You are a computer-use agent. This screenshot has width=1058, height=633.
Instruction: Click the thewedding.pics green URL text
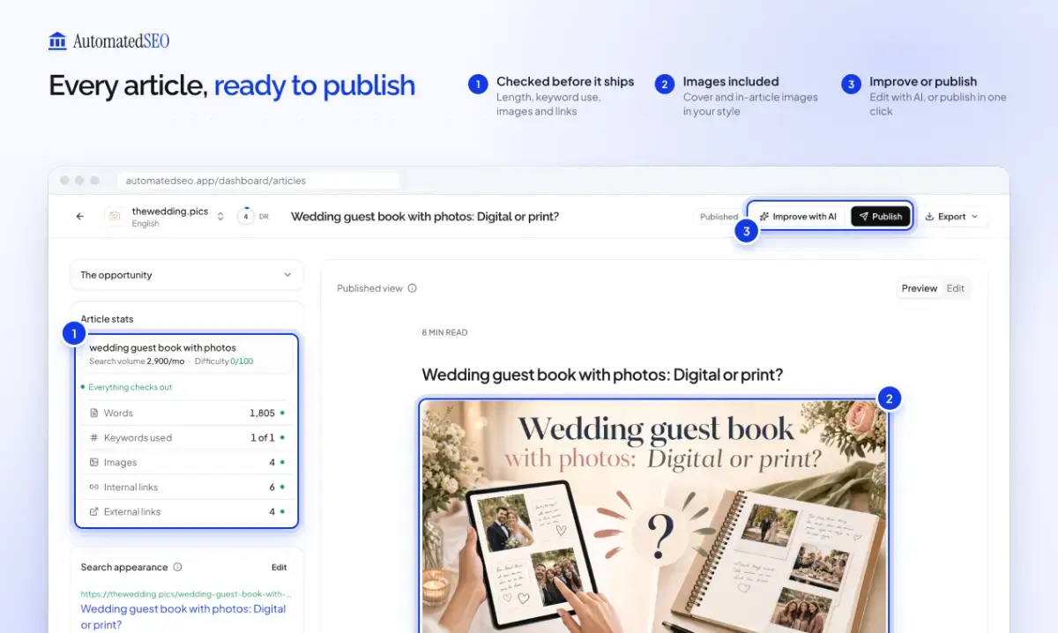(x=186, y=594)
